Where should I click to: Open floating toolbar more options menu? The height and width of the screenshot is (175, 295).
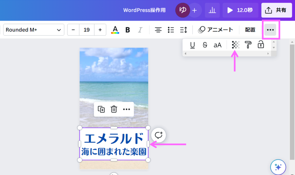click(126, 109)
